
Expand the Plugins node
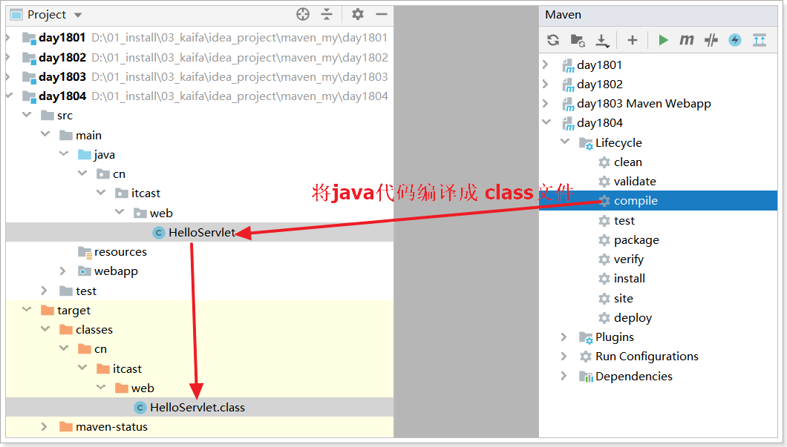tap(564, 337)
